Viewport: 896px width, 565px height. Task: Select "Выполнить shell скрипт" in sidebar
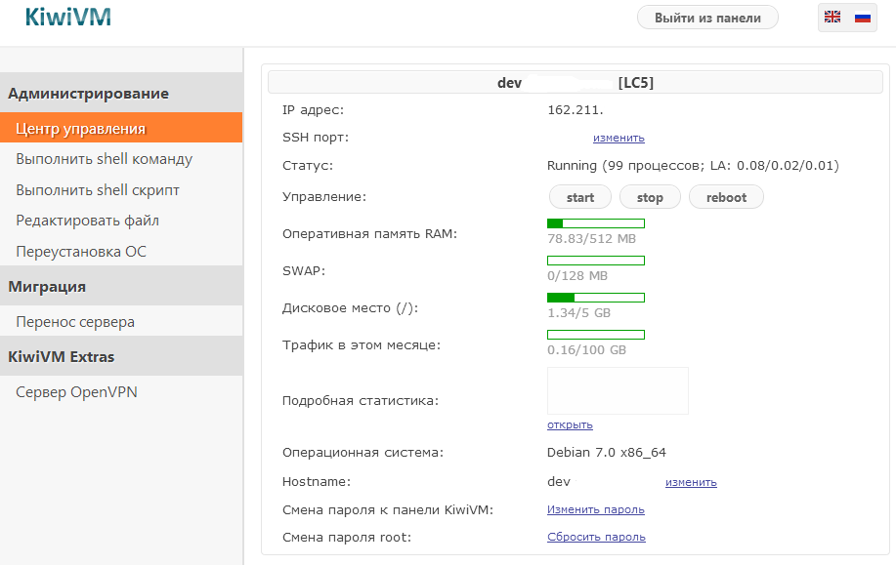(98, 190)
